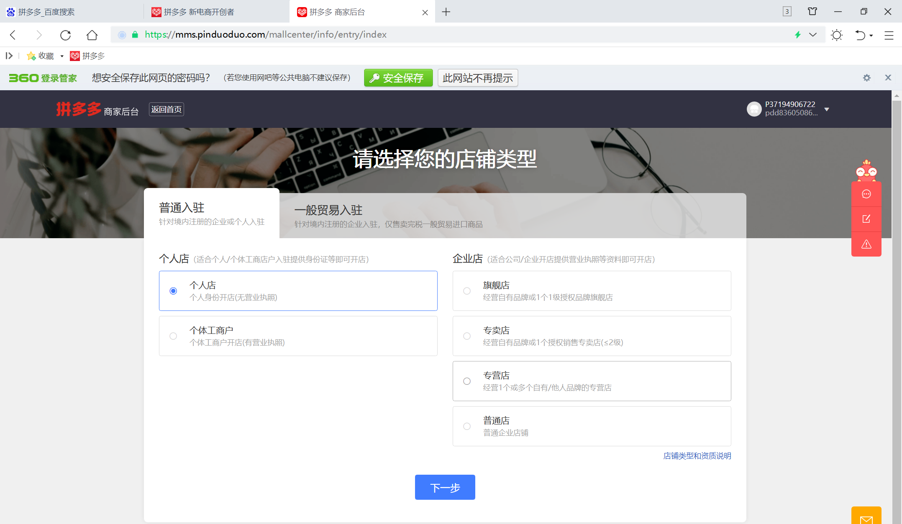Reload the page with refresh icon
This screenshot has width=902, height=524.
(65, 35)
